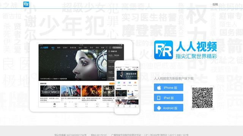
Task: Download the iPhone 版 client
Action: click(169, 87)
